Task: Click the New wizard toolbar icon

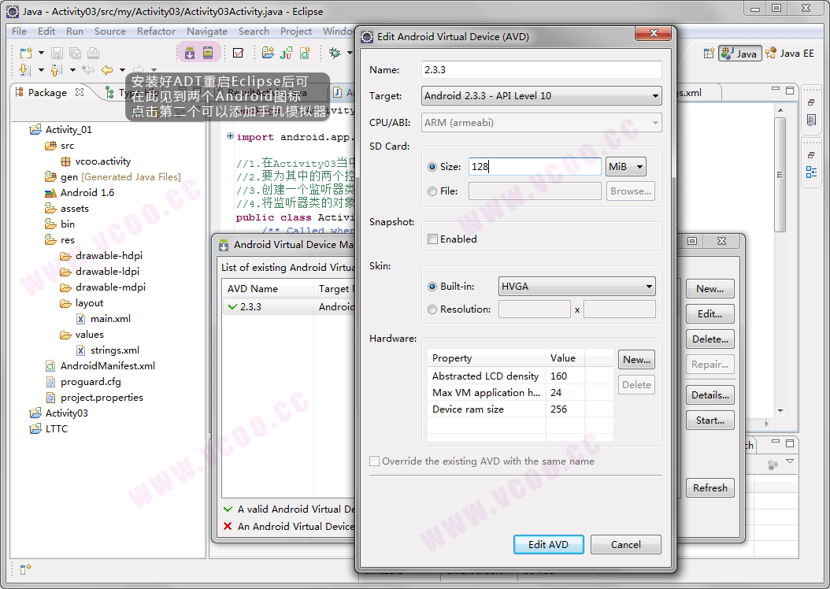Action: click(26, 54)
